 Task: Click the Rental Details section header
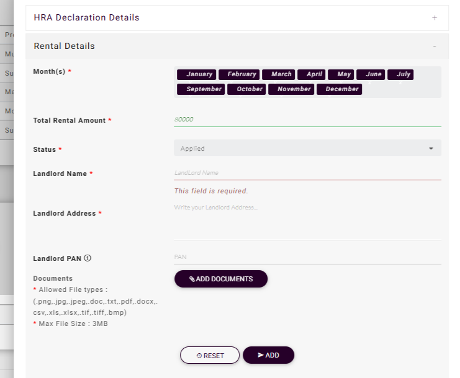coord(65,46)
